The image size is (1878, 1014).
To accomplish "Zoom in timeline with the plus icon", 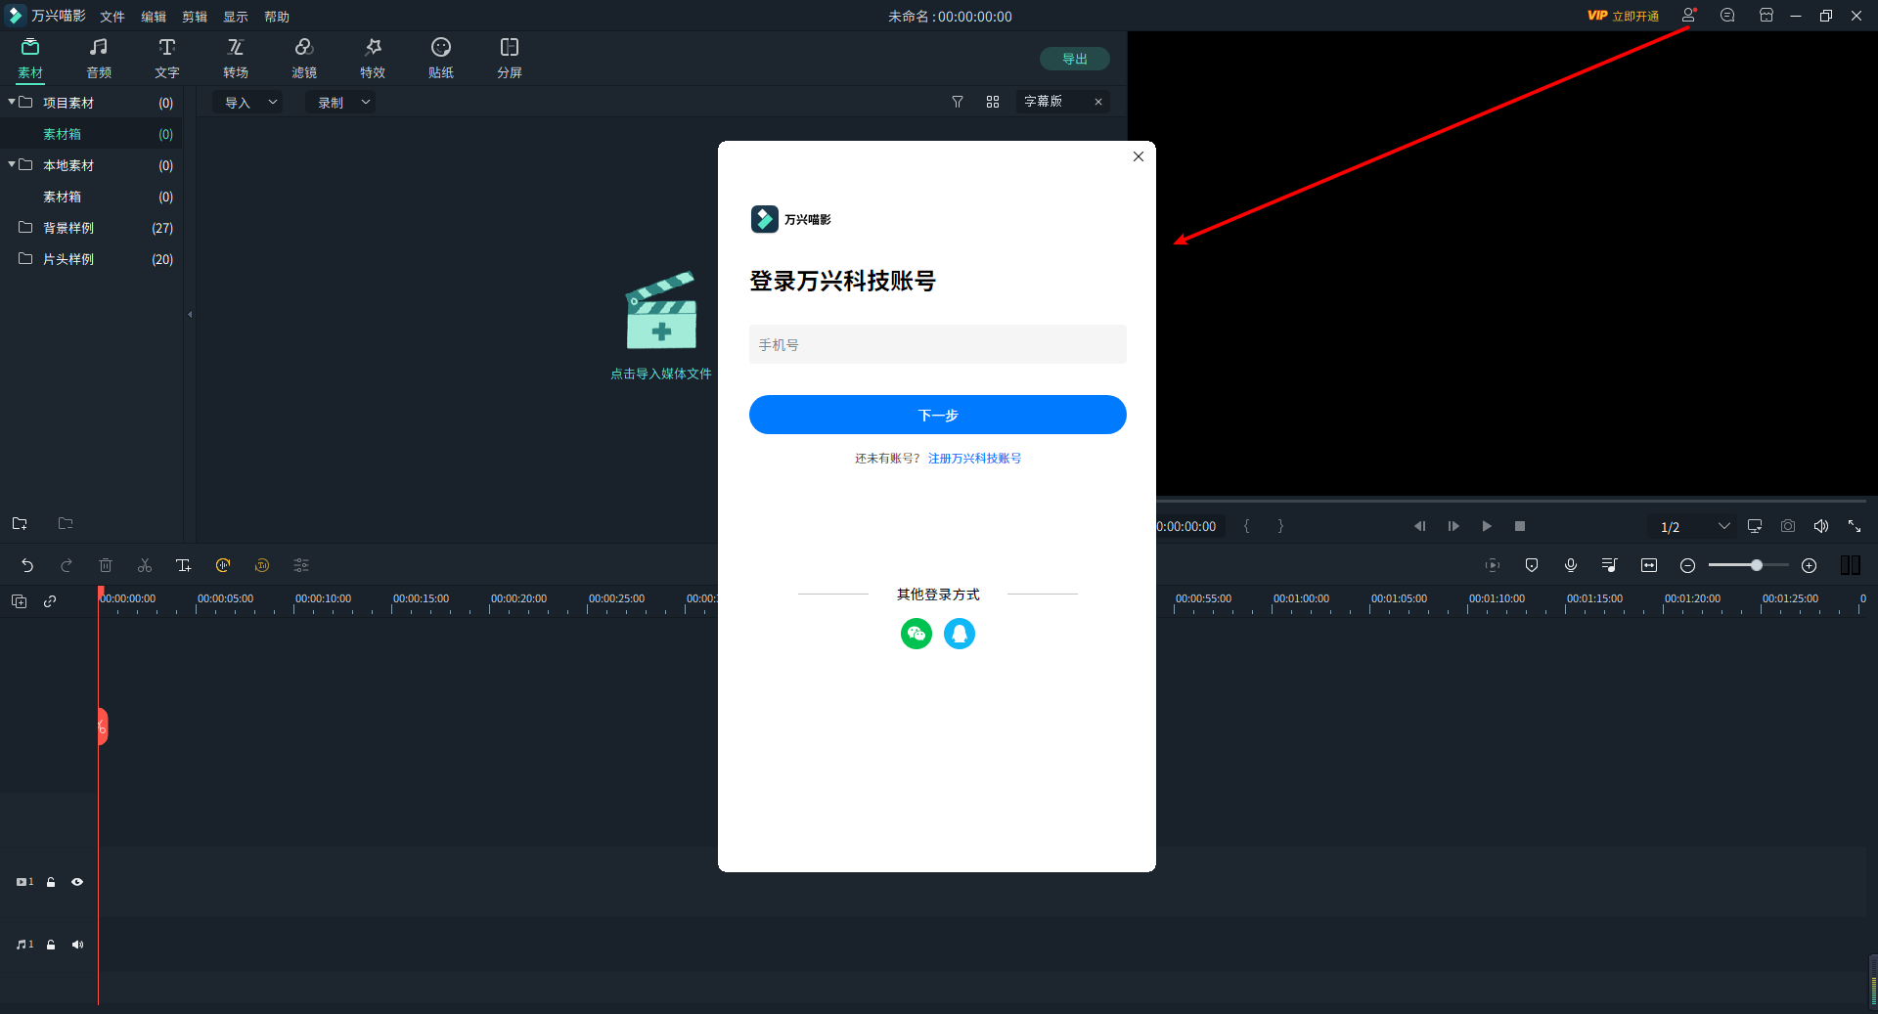I will pos(1810,565).
